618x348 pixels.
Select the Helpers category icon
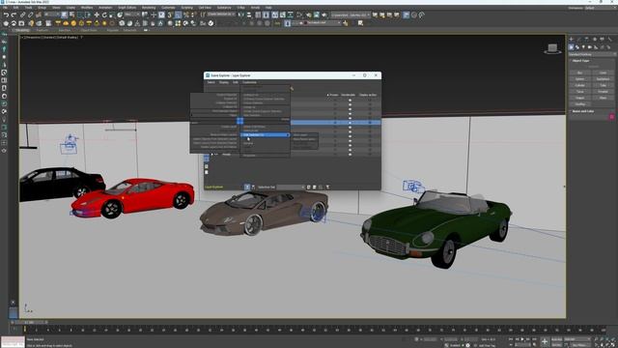click(596, 47)
